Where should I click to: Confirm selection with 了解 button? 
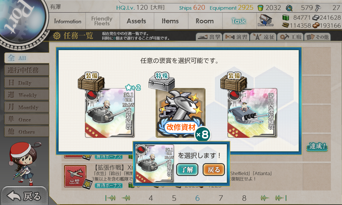(187, 170)
